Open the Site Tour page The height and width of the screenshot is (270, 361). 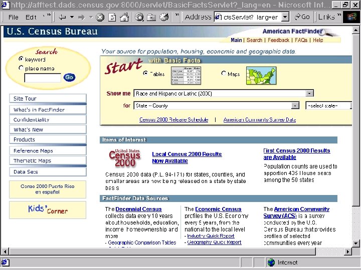click(48, 98)
